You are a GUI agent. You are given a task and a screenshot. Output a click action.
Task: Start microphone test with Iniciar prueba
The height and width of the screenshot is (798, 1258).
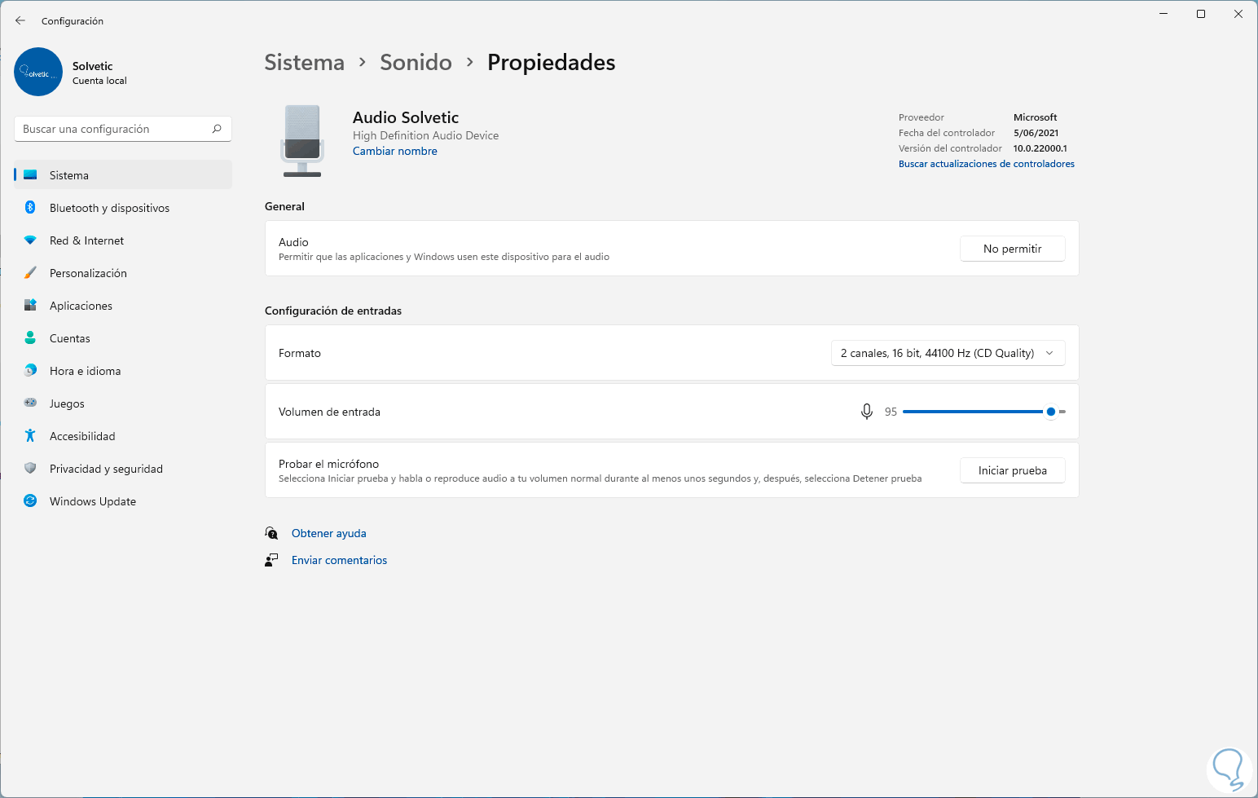[x=1012, y=470]
